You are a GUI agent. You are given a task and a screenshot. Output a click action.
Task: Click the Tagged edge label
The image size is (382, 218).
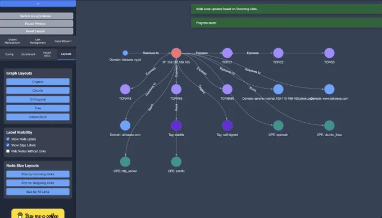click(202, 89)
